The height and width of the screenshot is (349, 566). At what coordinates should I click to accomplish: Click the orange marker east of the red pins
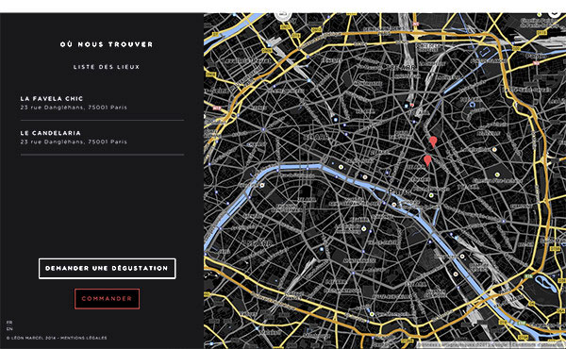pyautogui.click(x=494, y=149)
